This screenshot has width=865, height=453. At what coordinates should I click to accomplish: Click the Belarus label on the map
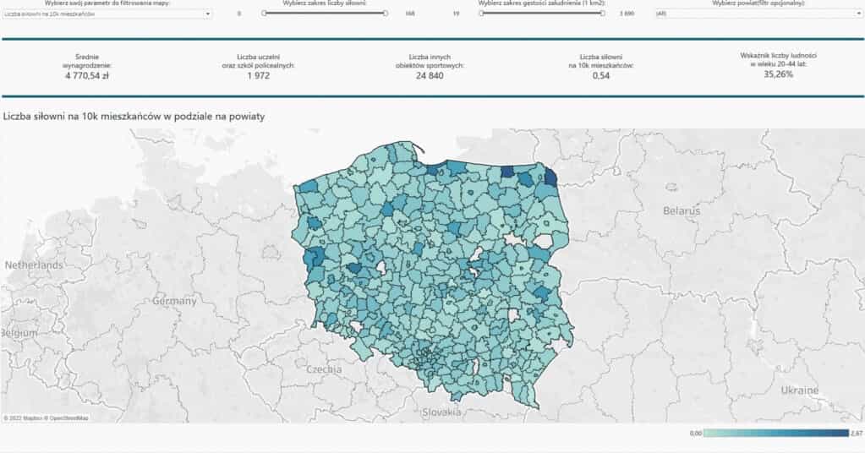(682, 210)
